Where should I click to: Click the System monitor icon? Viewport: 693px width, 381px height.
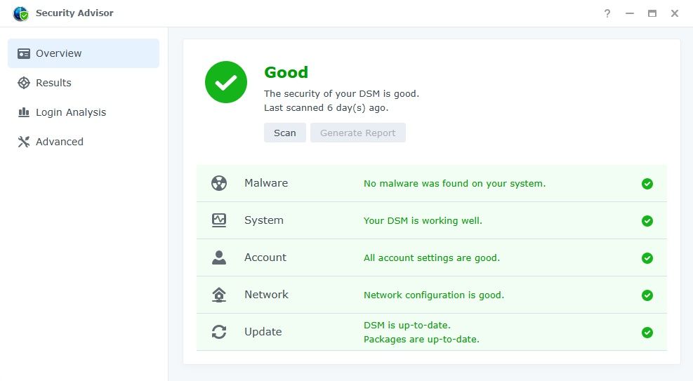219,220
